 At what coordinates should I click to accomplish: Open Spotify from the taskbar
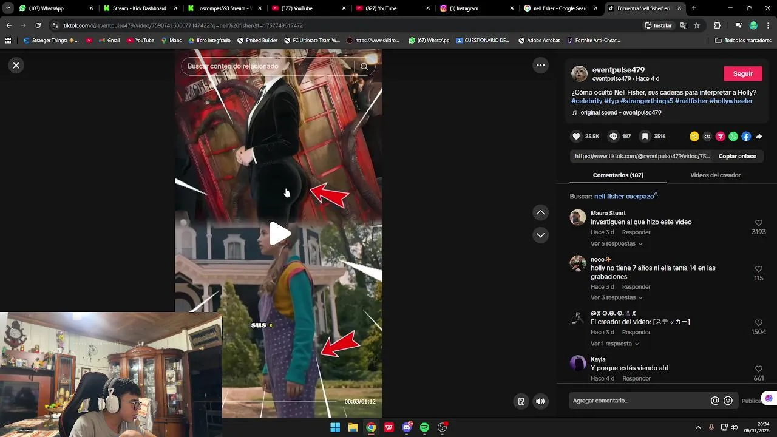(x=424, y=427)
